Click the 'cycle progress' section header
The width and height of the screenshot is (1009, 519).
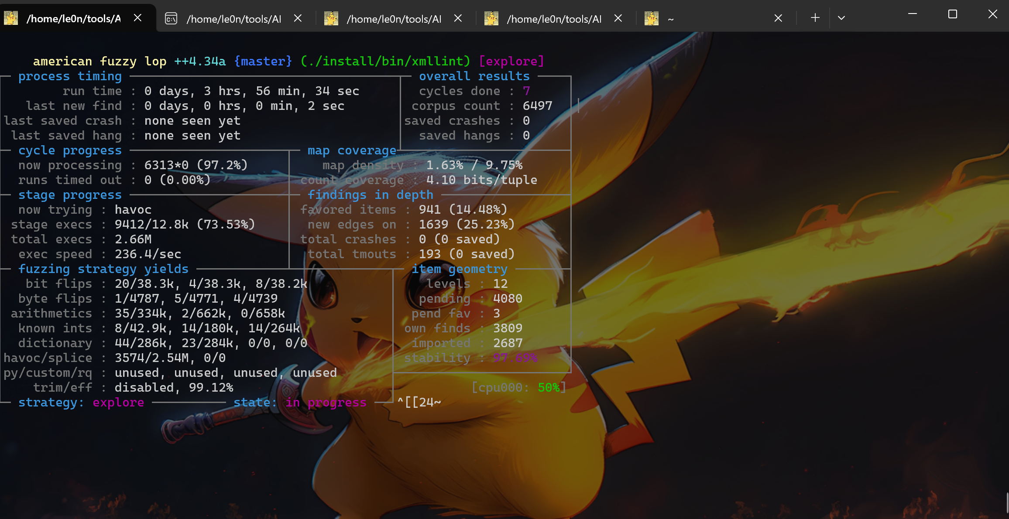70,150
